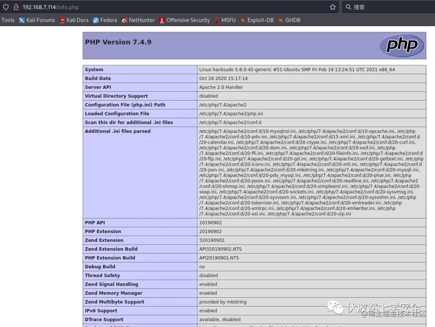Click the value 320190902
The height and width of the screenshot is (327, 435).
point(212,240)
